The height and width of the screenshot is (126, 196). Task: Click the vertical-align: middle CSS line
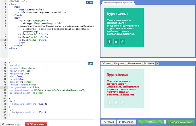coord(24,85)
